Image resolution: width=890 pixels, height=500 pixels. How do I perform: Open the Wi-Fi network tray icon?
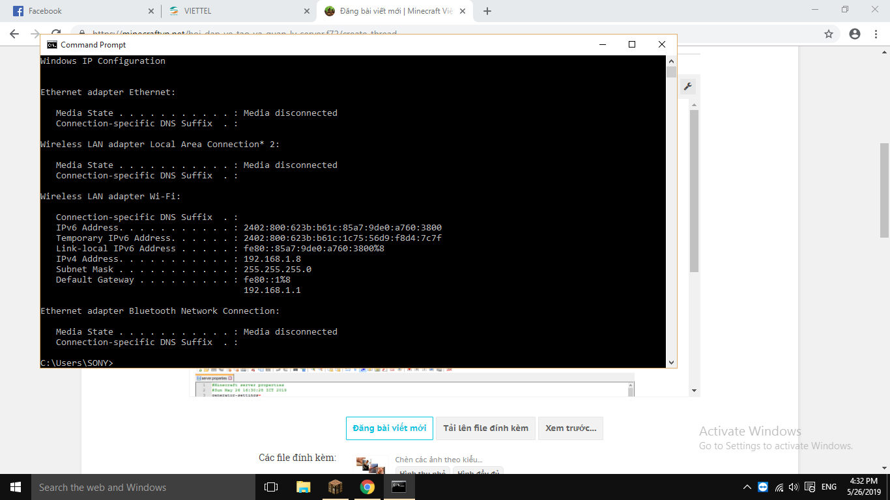(779, 487)
